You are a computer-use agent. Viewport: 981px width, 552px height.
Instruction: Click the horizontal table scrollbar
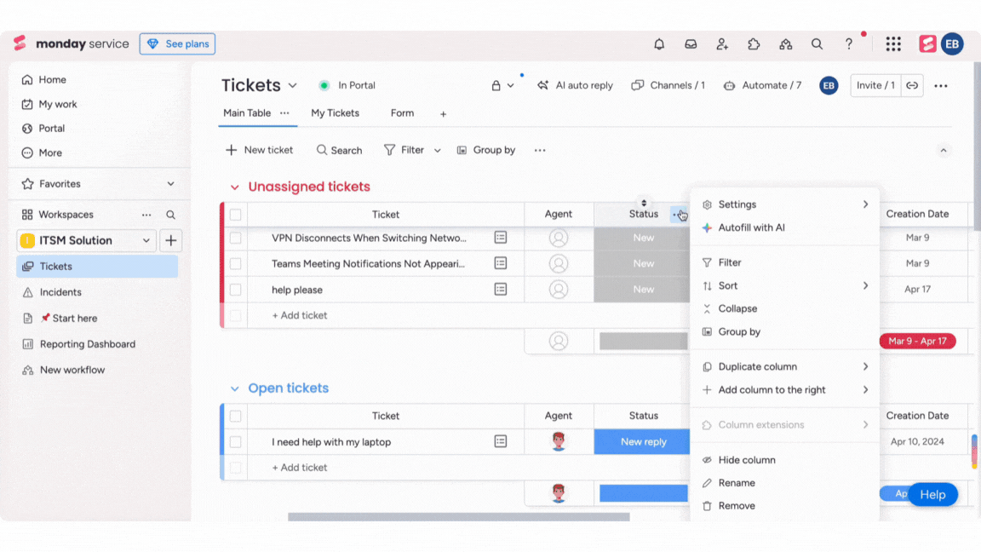459,517
